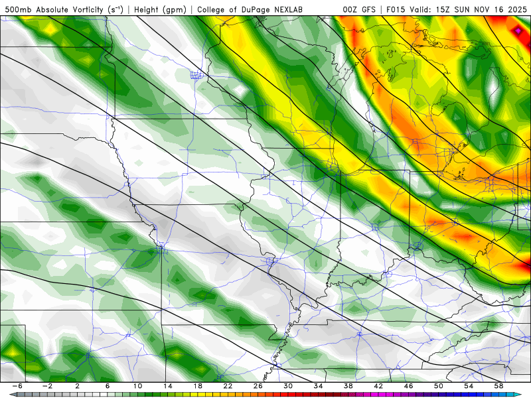Click the '10' colorbar scale value
Image resolution: width=531 pixels, height=398 pixels.
click(137, 386)
